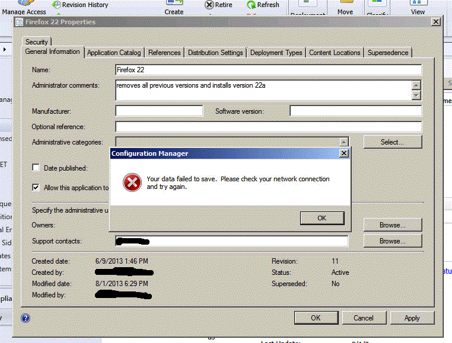This screenshot has width=452, height=343.
Task: Click the Optional reference input field
Action: point(268,126)
